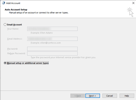The image size is (136, 100).
Task: Click the "Your Name:" label
Action: pyautogui.click(x=13, y=29)
